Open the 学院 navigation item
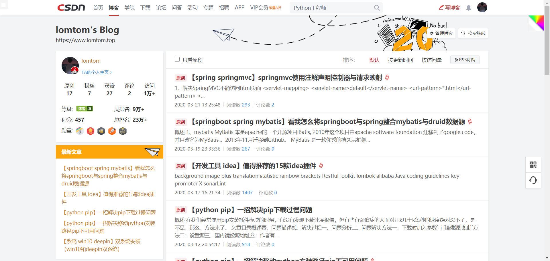Image resolution: width=550 pixels, height=261 pixels. coord(129,8)
